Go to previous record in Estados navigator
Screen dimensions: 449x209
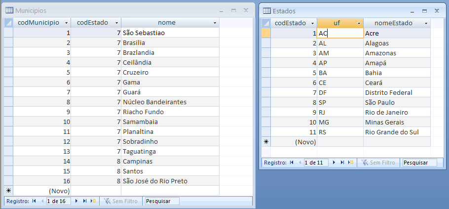click(x=300, y=163)
